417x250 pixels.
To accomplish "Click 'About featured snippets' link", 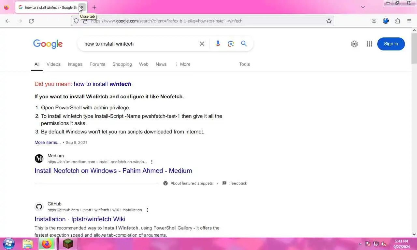I will [x=192, y=183].
